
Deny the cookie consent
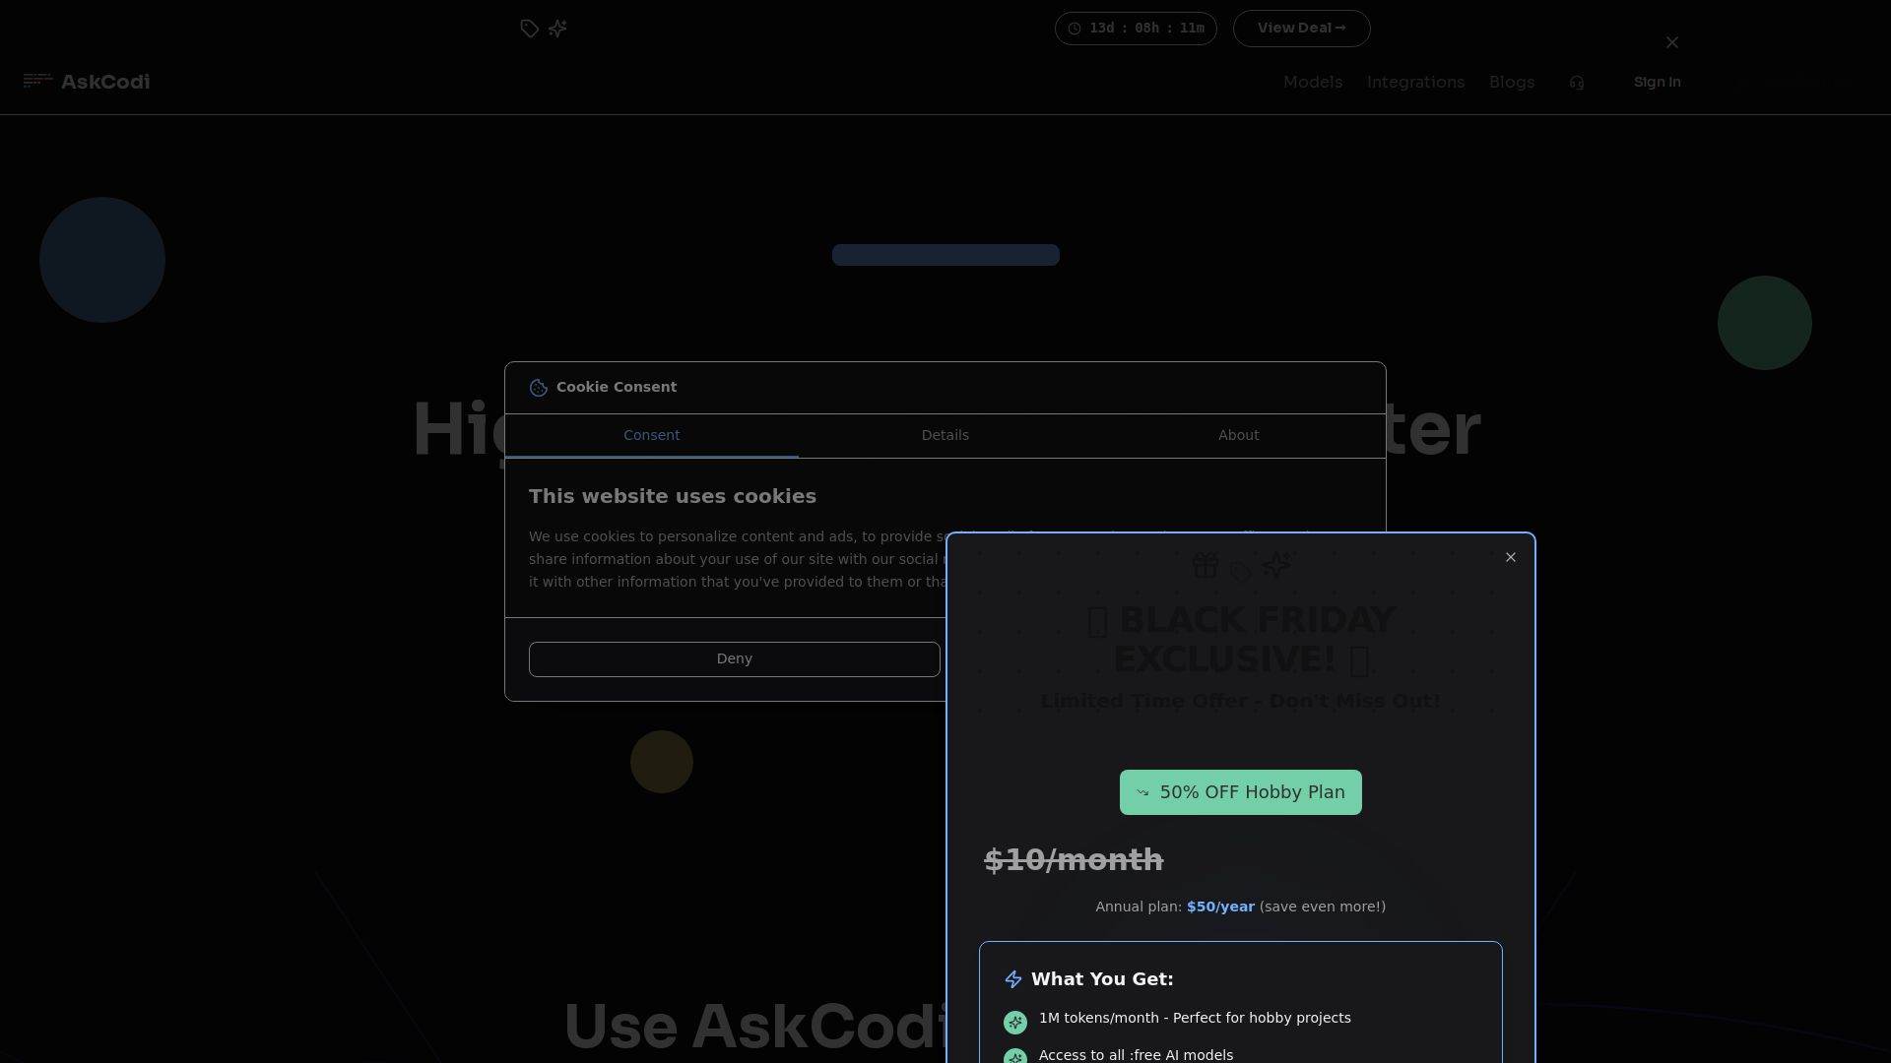tap(734, 658)
